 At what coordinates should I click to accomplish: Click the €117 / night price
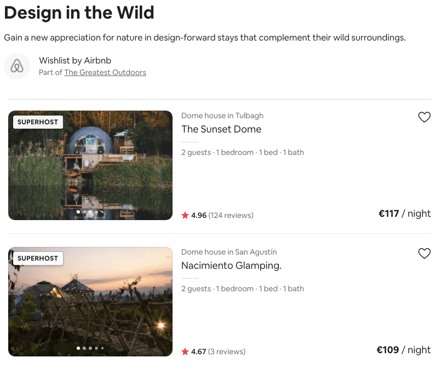coord(404,214)
